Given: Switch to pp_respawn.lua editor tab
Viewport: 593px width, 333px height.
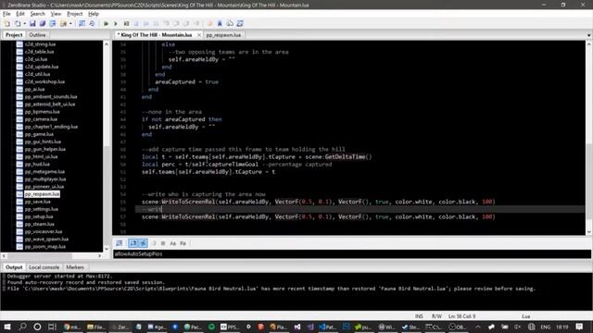Looking at the screenshot, I should tap(223, 35).
